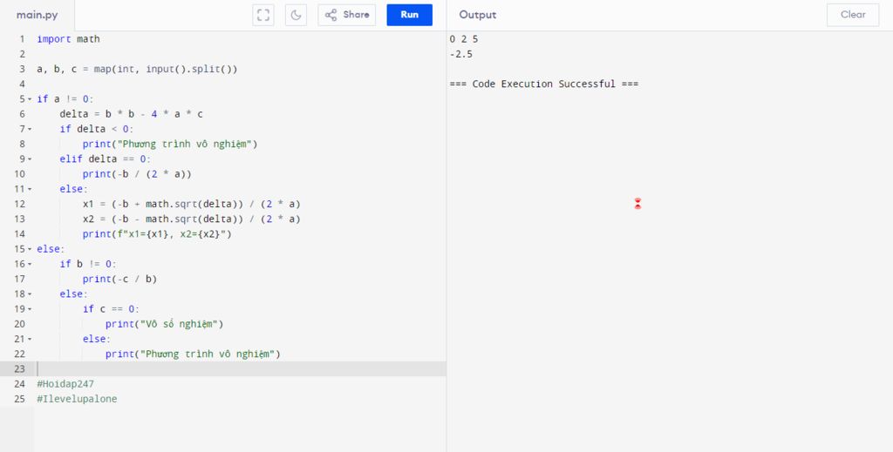Screen dimensions: 893x452
Task: Click the 'import math' line in editor
Action: 68,39
